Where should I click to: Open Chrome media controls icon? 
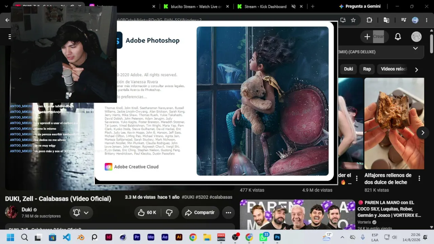click(403, 20)
